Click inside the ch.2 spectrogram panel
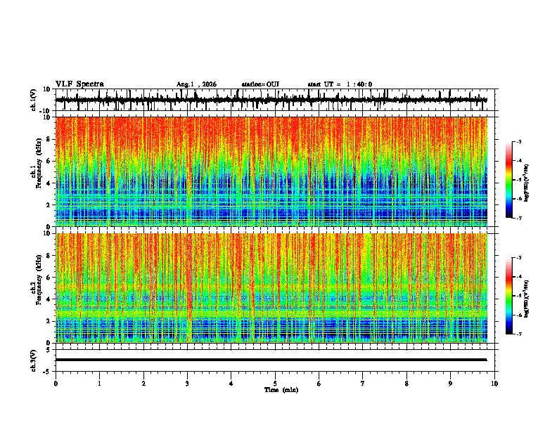The image size is (557, 430). 271,288
